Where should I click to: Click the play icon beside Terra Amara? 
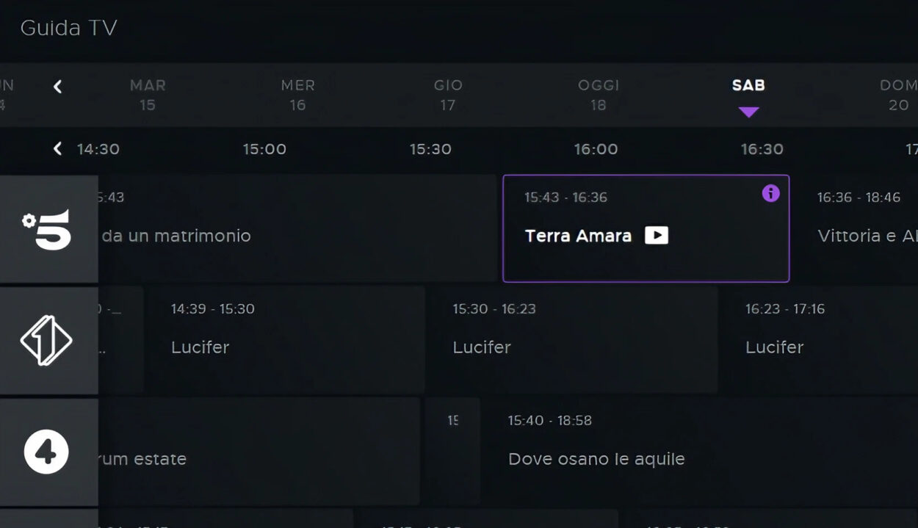657,235
